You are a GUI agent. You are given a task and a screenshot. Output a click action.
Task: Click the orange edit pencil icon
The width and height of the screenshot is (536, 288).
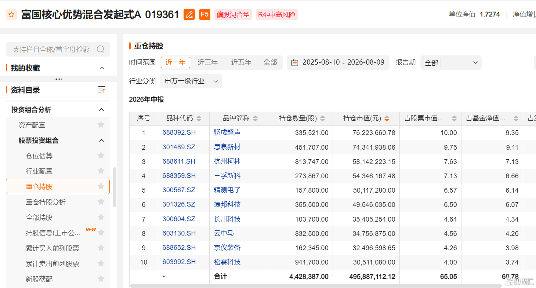(x=189, y=15)
